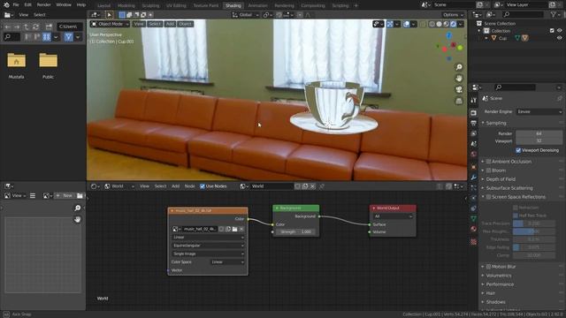
Task: Enable Motion Blur checkbox
Action: 488,267
